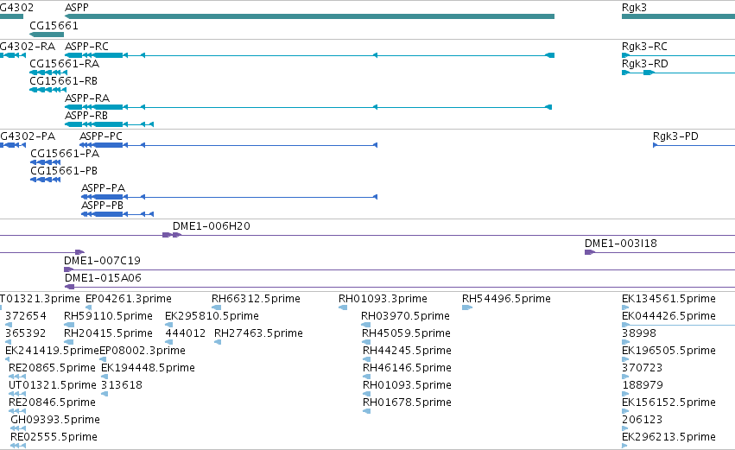Image resolution: width=735 pixels, height=450 pixels.
Task: Click the DME1-015A06 BAC label
Action: [x=103, y=278]
